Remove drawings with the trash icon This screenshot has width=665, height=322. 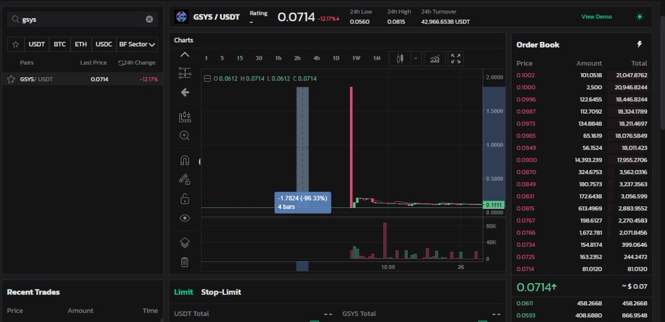pos(185,262)
